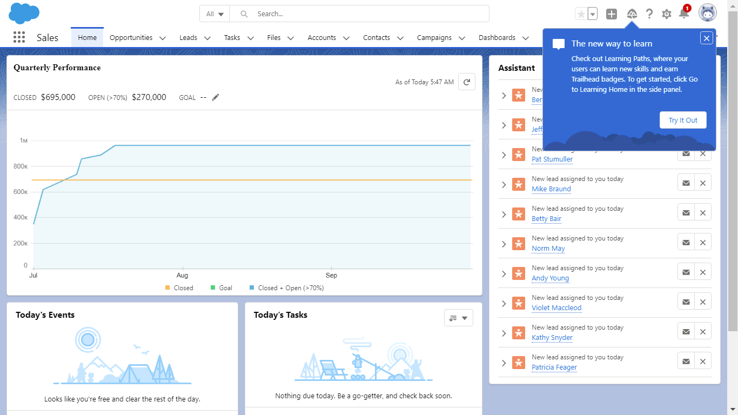Open the Patricia Feager lead link
Viewport: 738px width, 415px height.
click(x=554, y=367)
